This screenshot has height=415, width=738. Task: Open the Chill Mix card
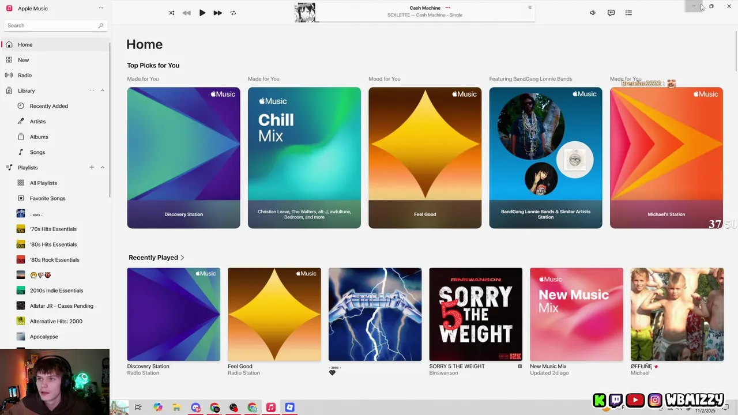tap(304, 158)
